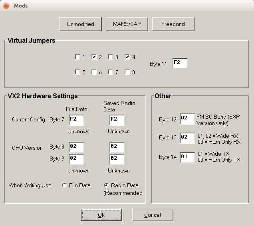Confirm changes with the OK button

coord(101,215)
